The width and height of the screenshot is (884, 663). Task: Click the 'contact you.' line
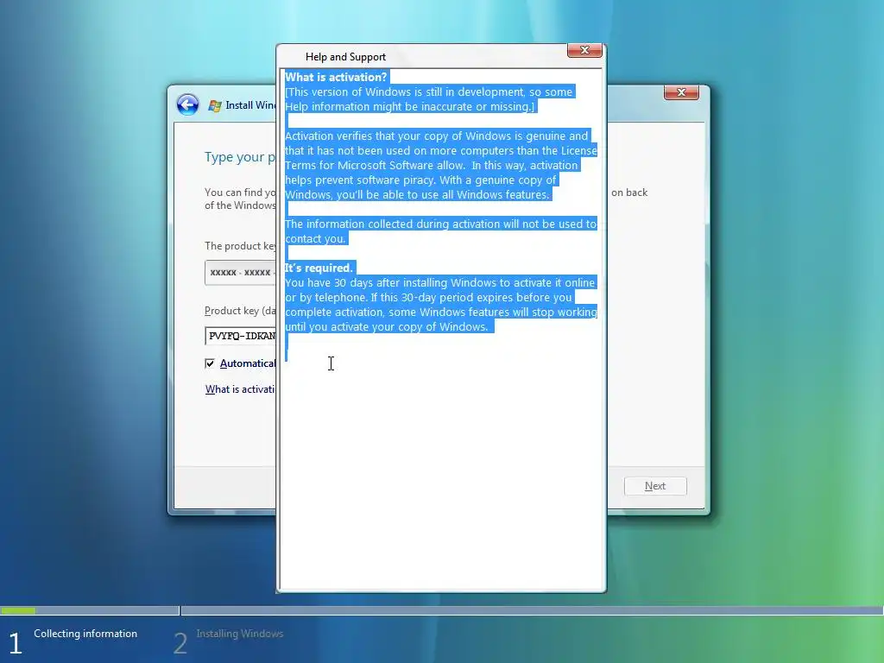click(315, 238)
